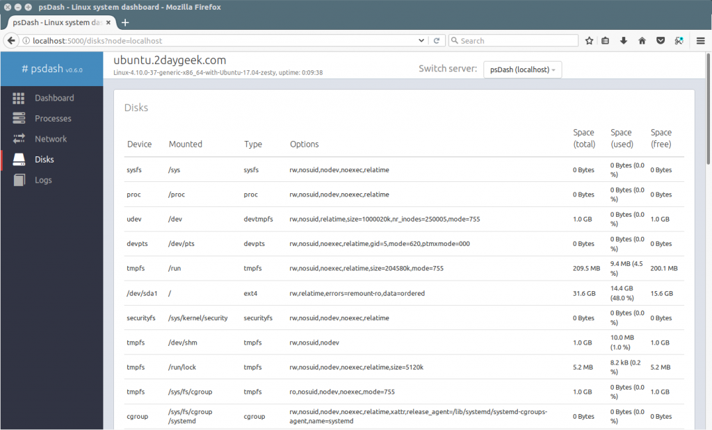Open the Downloads panel arrow icon
The width and height of the screenshot is (712, 430).
point(624,40)
